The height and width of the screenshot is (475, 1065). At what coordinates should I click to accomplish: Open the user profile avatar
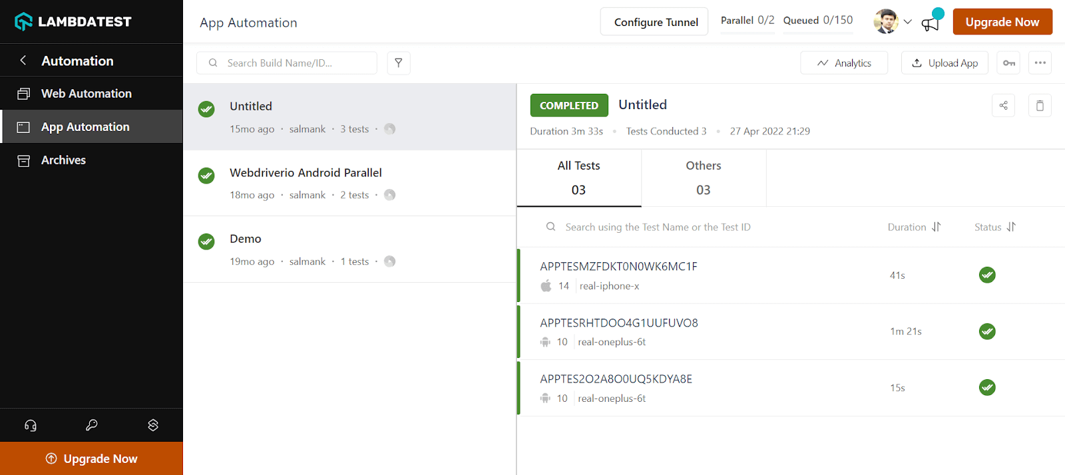coord(886,21)
